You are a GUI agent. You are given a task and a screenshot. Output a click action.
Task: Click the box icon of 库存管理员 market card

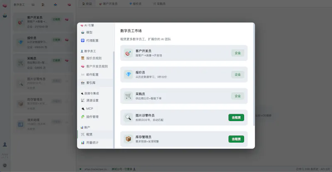[x=128, y=139]
